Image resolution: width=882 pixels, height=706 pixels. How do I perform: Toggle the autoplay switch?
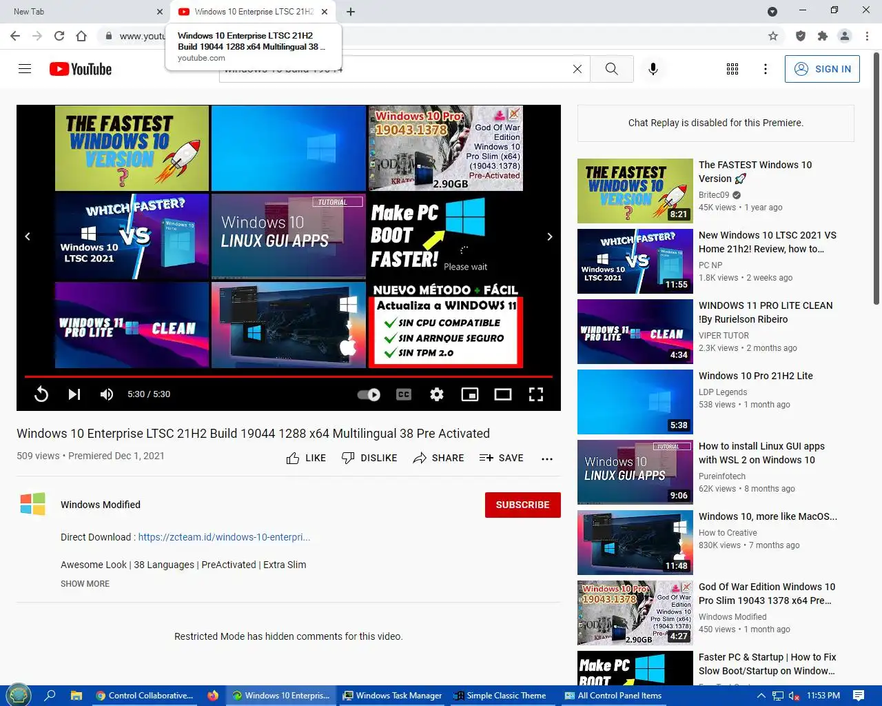[x=369, y=394]
